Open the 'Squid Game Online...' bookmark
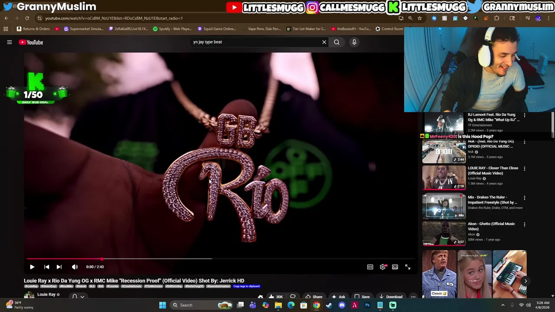Image resolution: width=555 pixels, height=312 pixels. pyautogui.click(x=217, y=29)
